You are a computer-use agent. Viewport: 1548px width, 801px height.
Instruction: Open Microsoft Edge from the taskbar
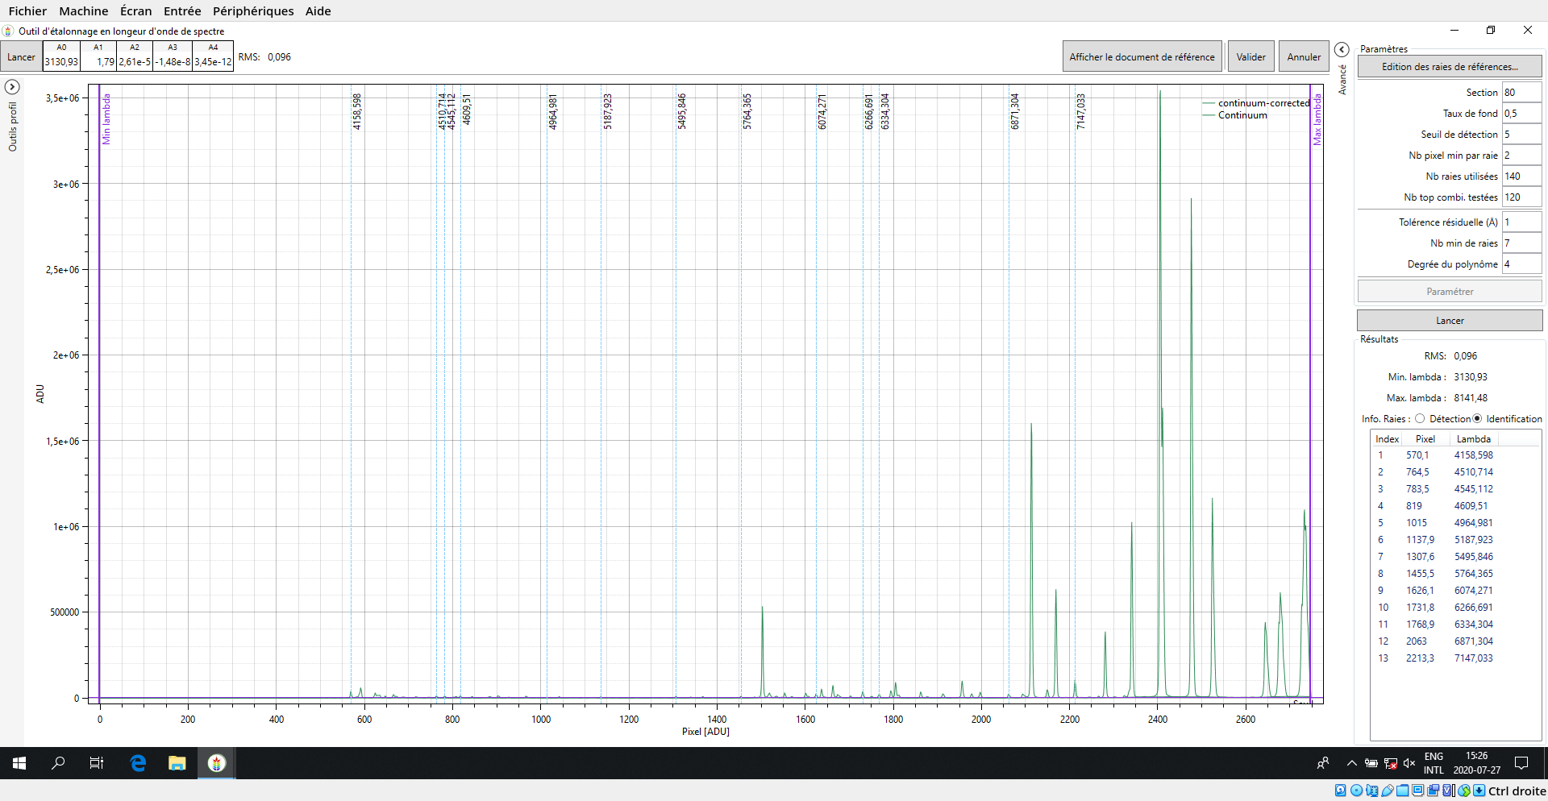coord(138,763)
